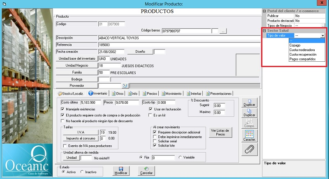
Task: Open the ellipsis button beside Código barras
Action: pos(223,31)
